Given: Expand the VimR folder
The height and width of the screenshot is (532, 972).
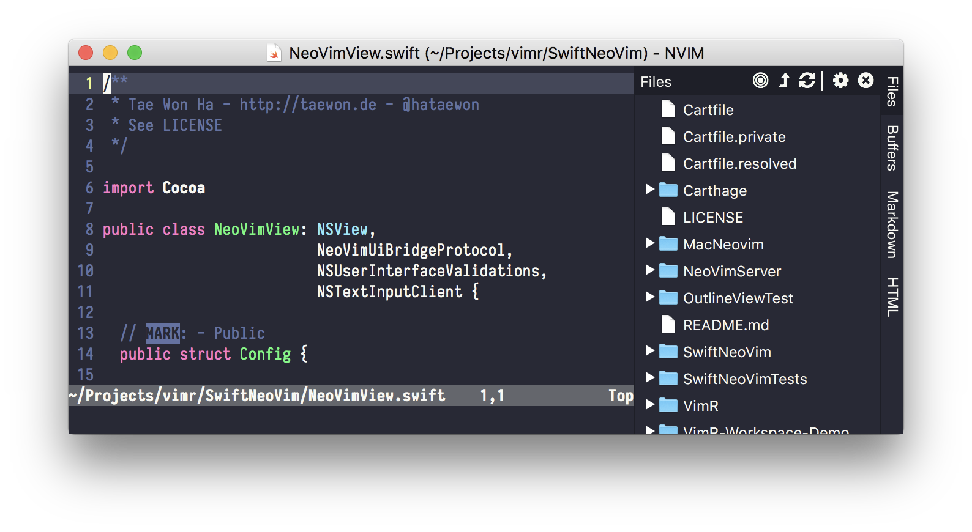Looking at the screenshot, I should click(x=650, y=405).
